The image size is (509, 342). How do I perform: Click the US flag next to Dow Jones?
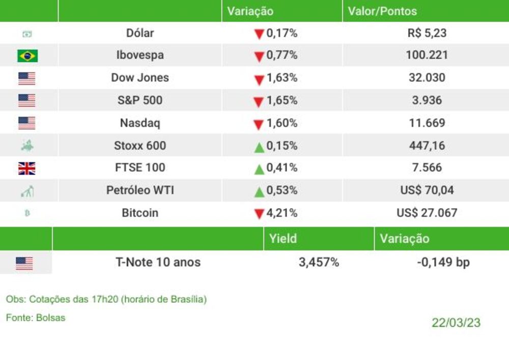(x=27, y=78)
